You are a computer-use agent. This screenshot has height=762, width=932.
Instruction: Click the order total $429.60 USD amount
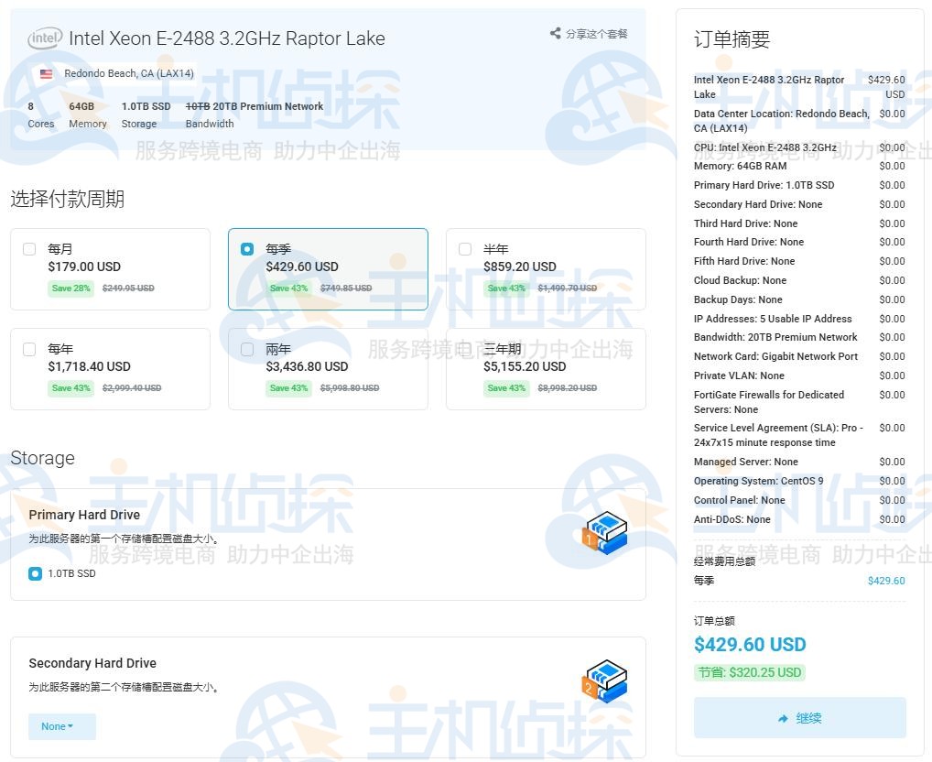coord(749,644)
